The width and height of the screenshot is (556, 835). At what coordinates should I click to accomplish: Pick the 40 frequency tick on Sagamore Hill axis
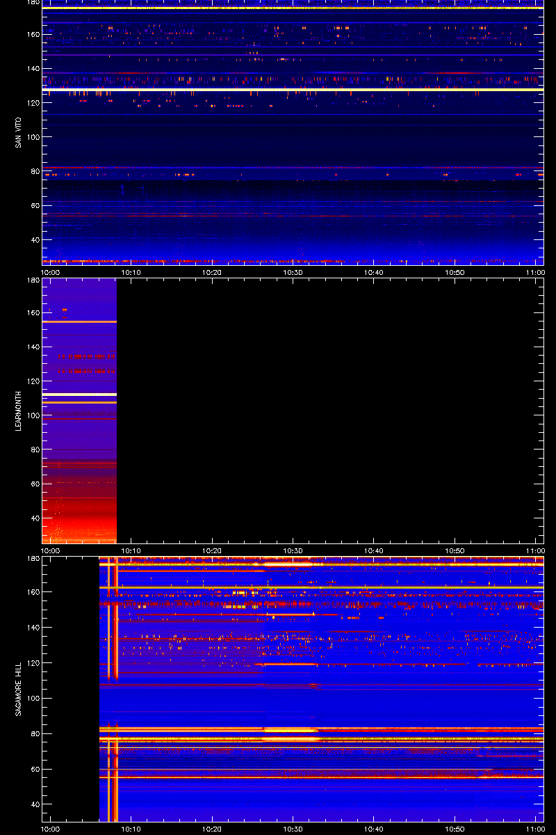pos(34,804)
